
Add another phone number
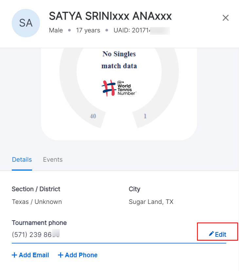click(78, 255)
